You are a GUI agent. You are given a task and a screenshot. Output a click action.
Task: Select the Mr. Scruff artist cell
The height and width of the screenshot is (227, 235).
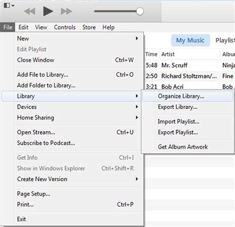click(175, 65)
